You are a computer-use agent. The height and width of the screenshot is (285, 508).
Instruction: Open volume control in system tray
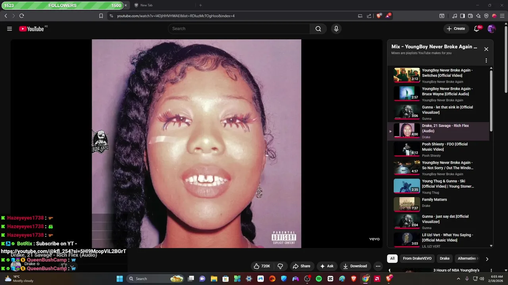pyautogui.click(x=482, y=279)
